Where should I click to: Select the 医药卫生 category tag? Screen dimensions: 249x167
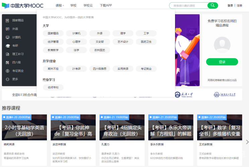click(146, 42)
